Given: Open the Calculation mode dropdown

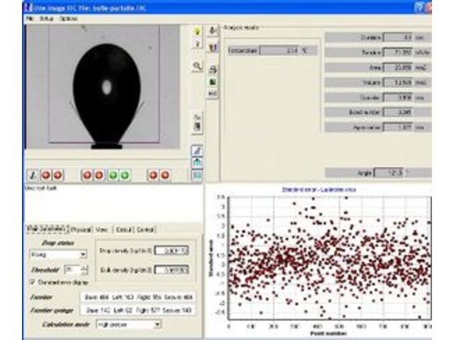Looking at the screenshot, I should [157, 324].
